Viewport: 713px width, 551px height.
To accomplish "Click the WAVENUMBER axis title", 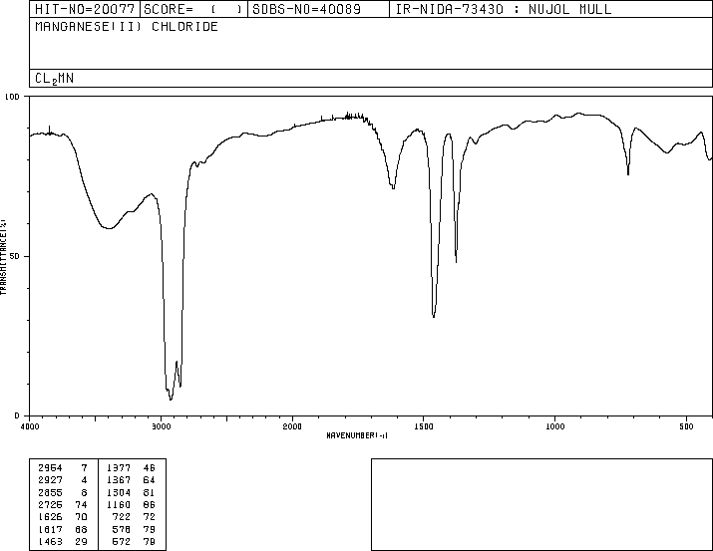I will [357, 435].
